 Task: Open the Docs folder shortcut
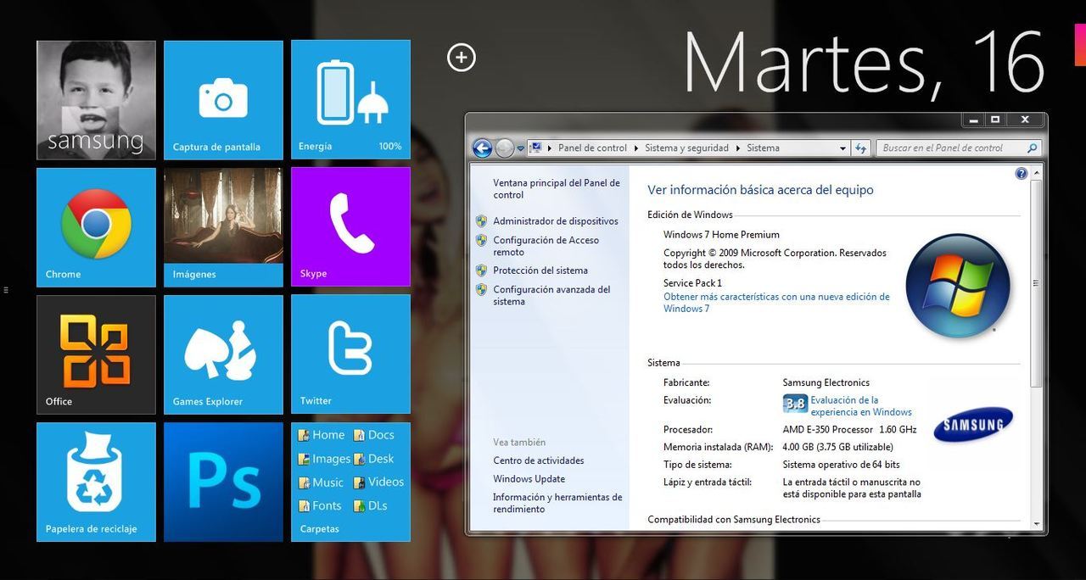(374, 435)
